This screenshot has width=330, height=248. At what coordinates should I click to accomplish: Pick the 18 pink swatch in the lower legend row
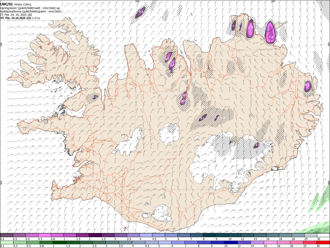tap(284, 242)
